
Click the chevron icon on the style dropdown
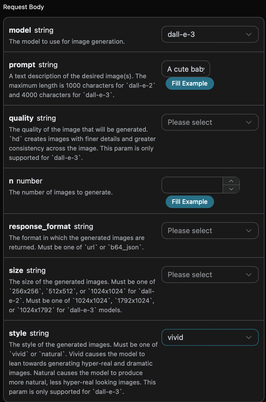point(248,337)
